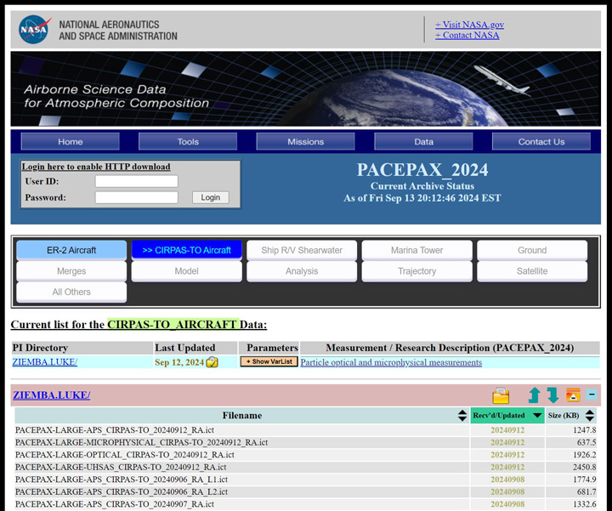Viewport: 612px width, 511px height.
Task: Click the Password input field
Action: coord(136,197)
